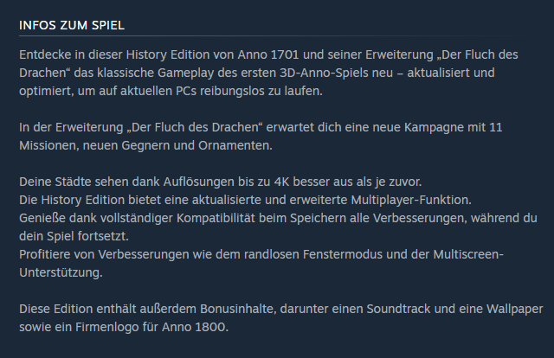This screenshot has width=554, height=358.
Task: Click the line starting Die History Edition bietet
Action: coord(245,200)
